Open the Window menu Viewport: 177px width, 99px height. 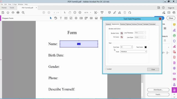click(x=20, y=4)
